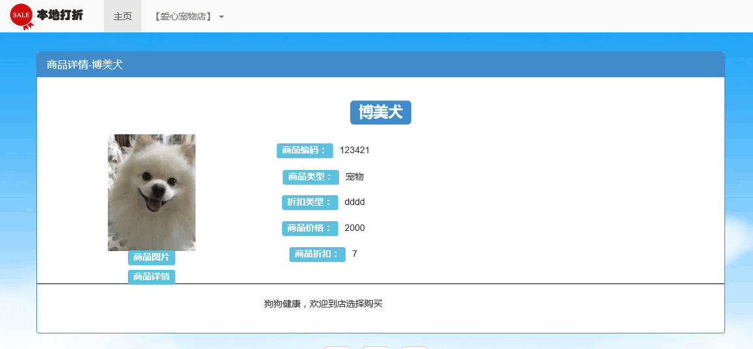Click the 折扣类型： label
The height and width of the screenshot is (349, 753).
310,202
